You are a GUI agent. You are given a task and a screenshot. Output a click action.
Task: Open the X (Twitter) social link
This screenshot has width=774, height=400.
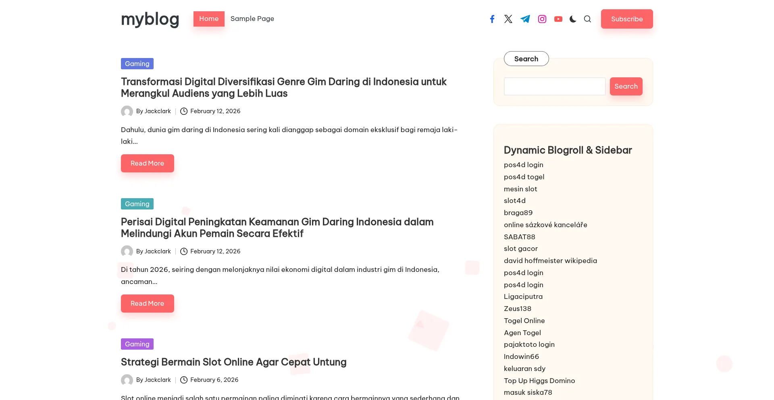click(508, 19)
